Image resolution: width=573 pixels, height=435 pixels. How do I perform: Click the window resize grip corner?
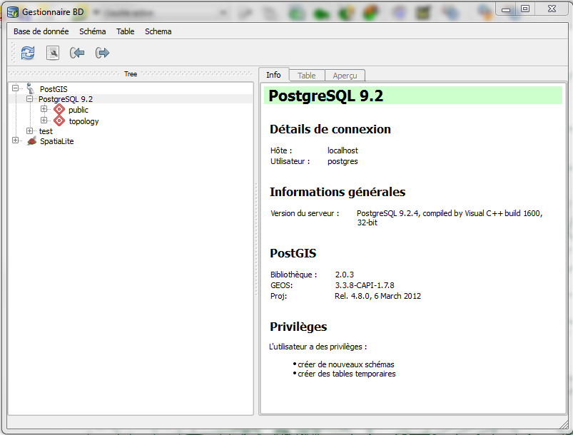coord(564,424)
